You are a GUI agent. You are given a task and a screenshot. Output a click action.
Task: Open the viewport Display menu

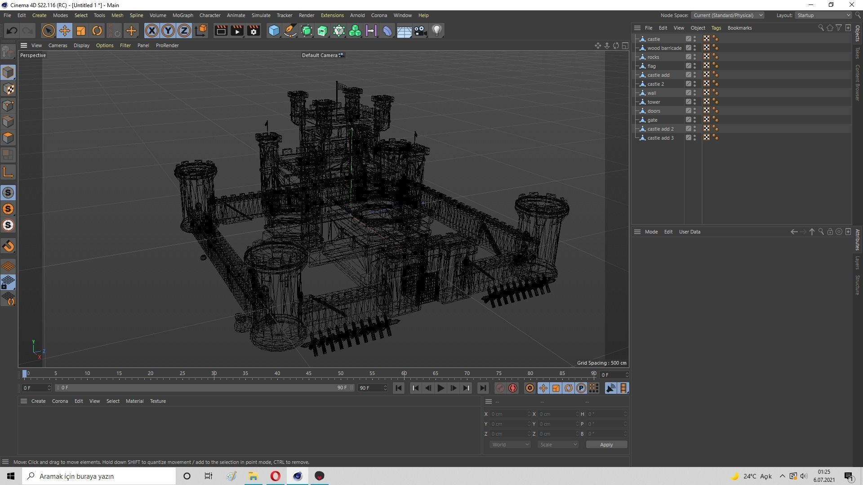click(81, 45)
